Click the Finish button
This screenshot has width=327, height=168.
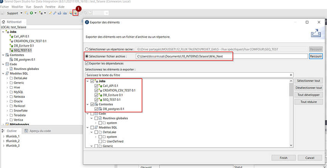(284, 158)
